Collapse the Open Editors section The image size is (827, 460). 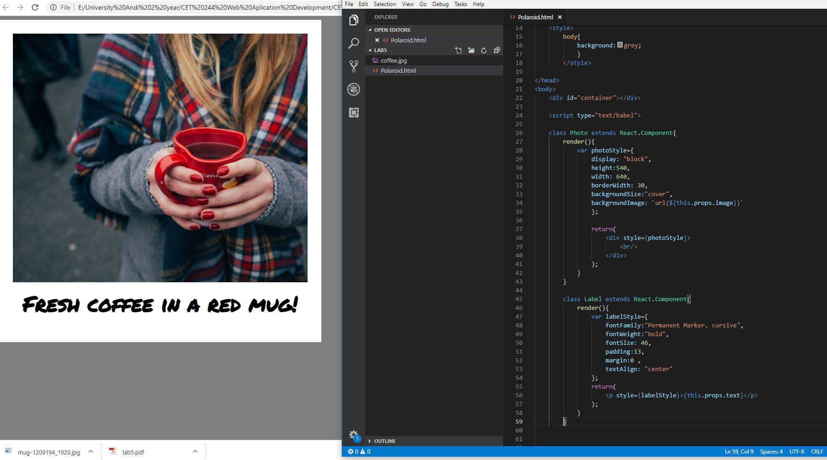(392, 30)
